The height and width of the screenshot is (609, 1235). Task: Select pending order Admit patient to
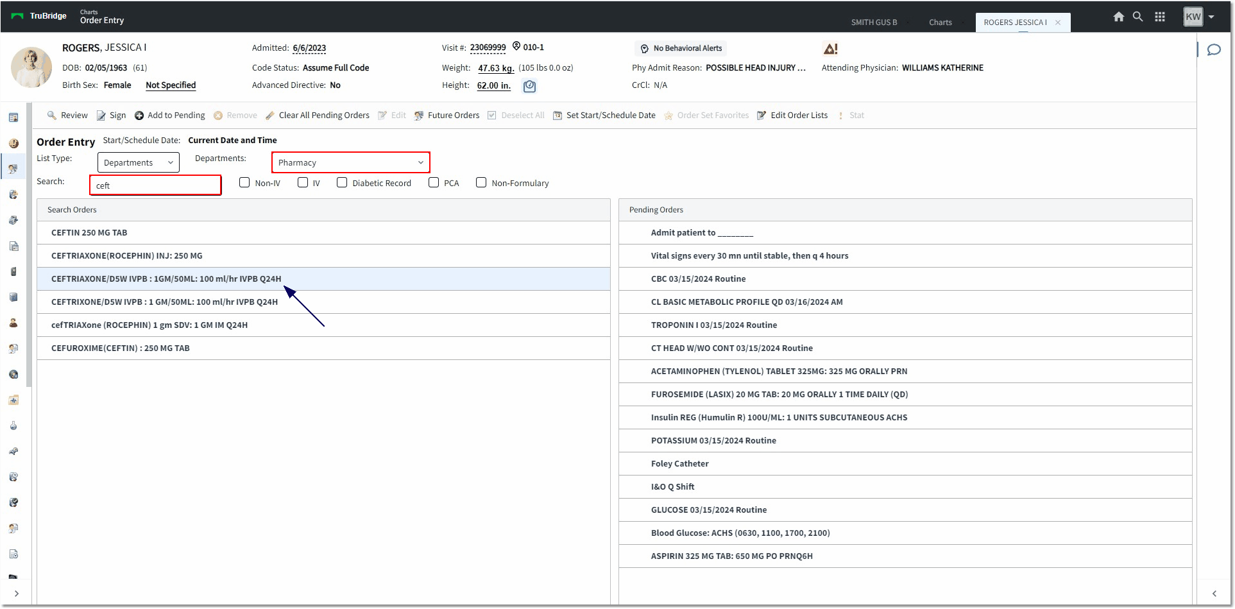pos(905,233)
